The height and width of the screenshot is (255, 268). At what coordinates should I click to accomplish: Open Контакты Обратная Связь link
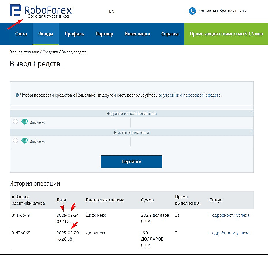pyautogui.click(x=222, y=11)
